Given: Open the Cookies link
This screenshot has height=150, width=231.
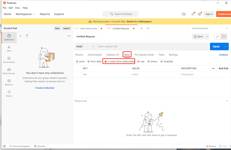Looking at the screenshot, I should click(224, 55).
